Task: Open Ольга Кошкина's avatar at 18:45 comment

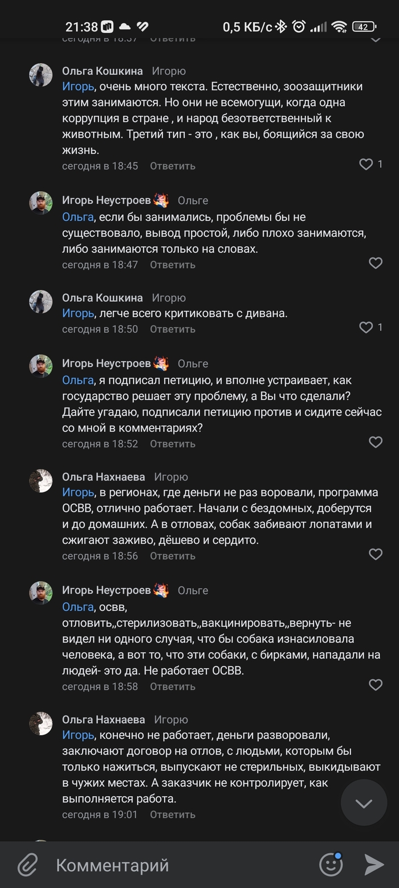Action: (41, 75)
